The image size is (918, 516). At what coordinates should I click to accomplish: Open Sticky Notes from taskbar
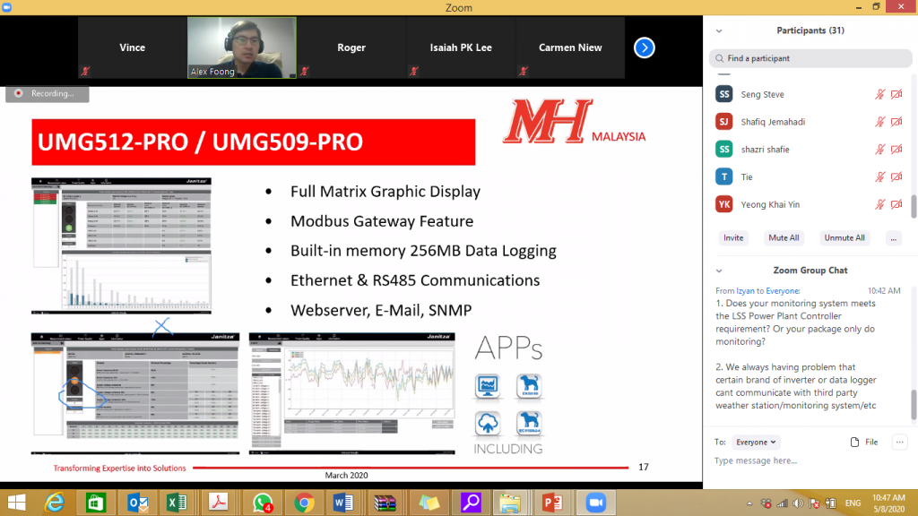click(429, 503)
